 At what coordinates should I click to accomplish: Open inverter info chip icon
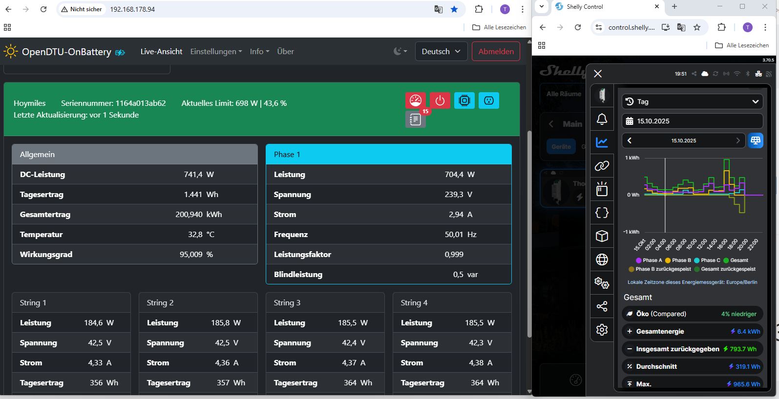tap(464, 100)
